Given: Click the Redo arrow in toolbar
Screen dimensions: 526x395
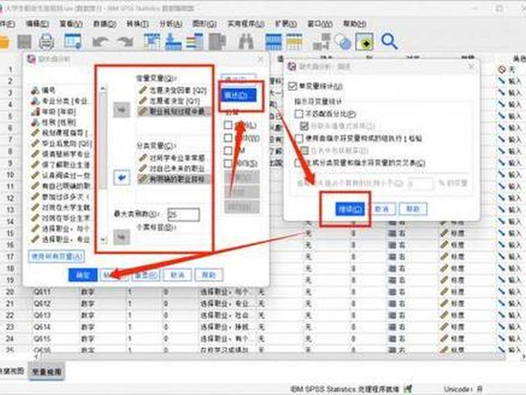Looking at the screenshot, I should tap(125, 42).
